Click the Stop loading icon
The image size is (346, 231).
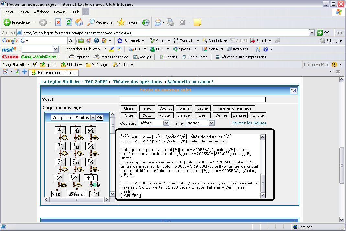(59, 22)
